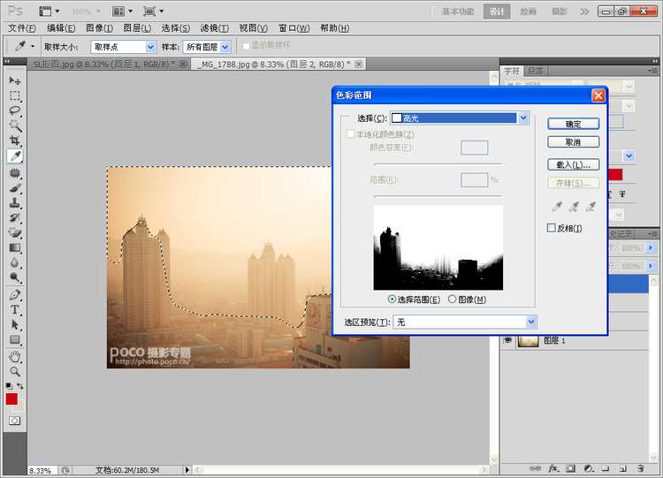Click the 图层 1 layer thumbnail

point(529,341)
